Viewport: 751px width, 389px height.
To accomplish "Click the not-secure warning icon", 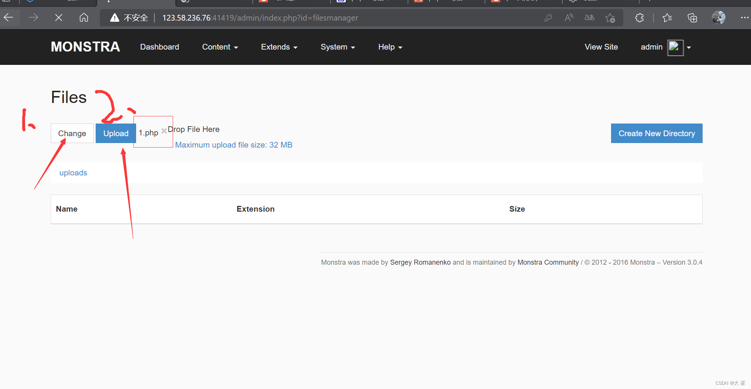I will [114, 18].
